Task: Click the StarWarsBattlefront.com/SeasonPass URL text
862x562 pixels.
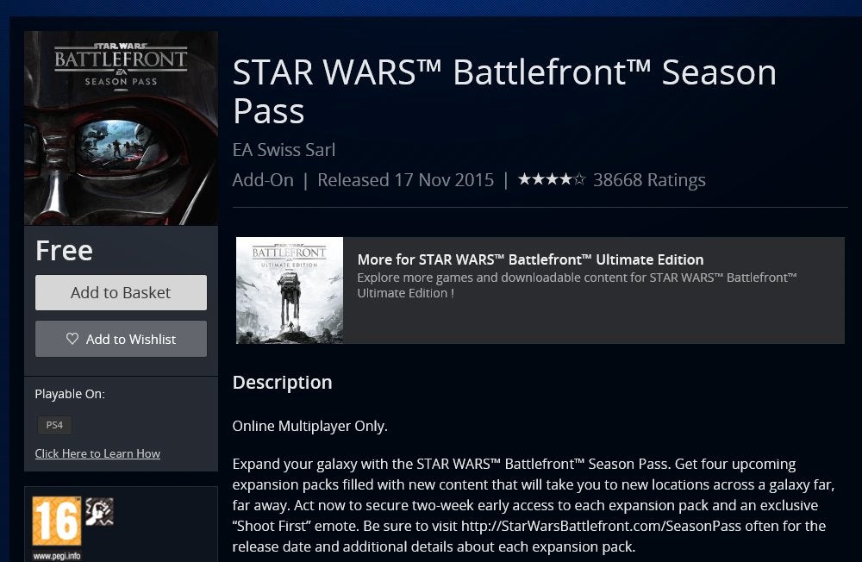Action: [601, 527]
